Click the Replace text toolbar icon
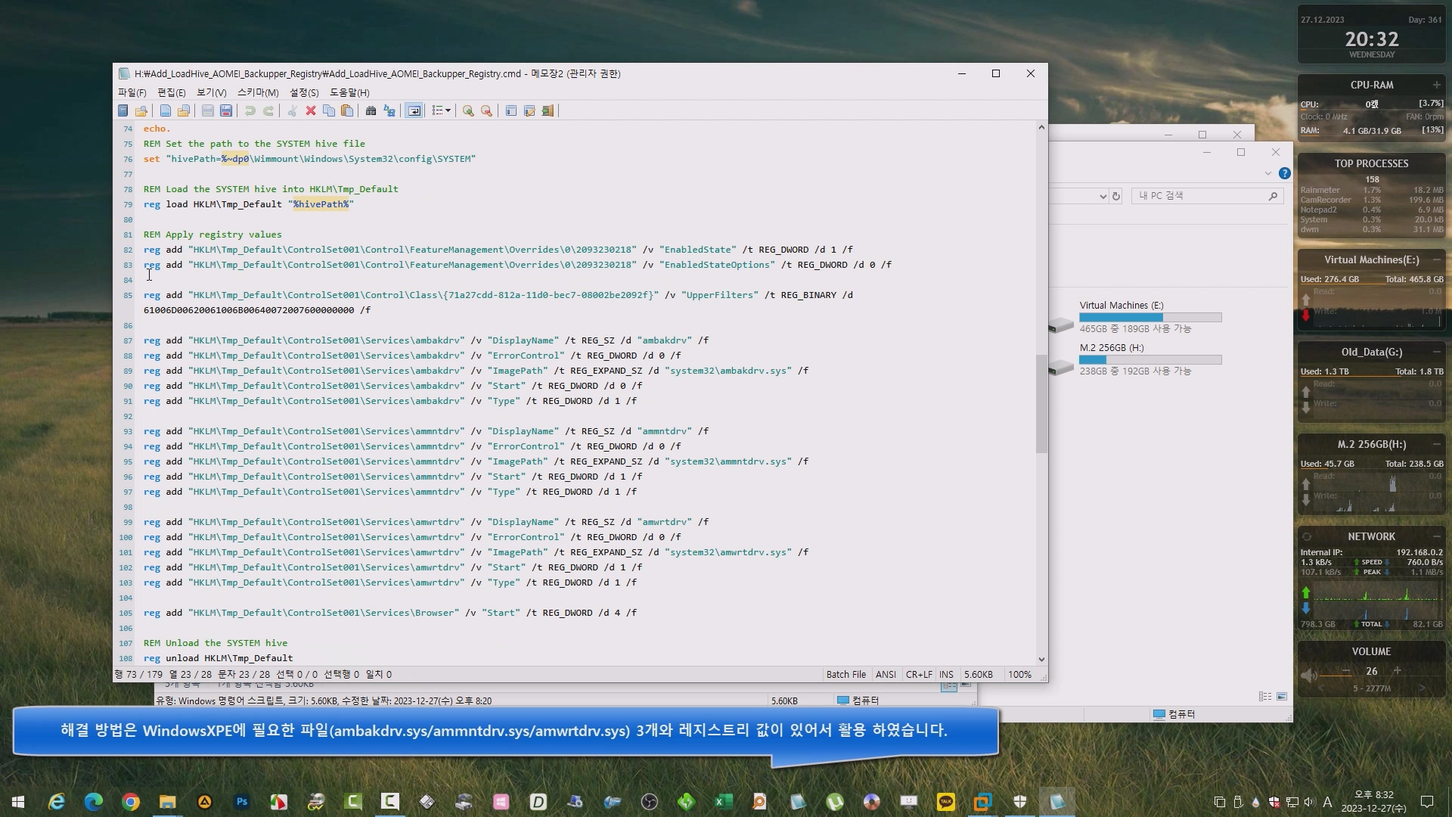The image size is (1452, 817). (x=389, y=111)
